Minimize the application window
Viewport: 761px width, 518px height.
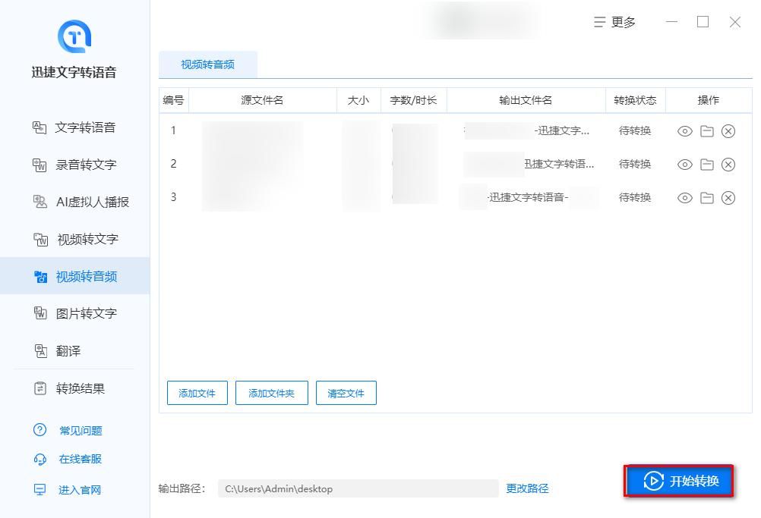671,22
